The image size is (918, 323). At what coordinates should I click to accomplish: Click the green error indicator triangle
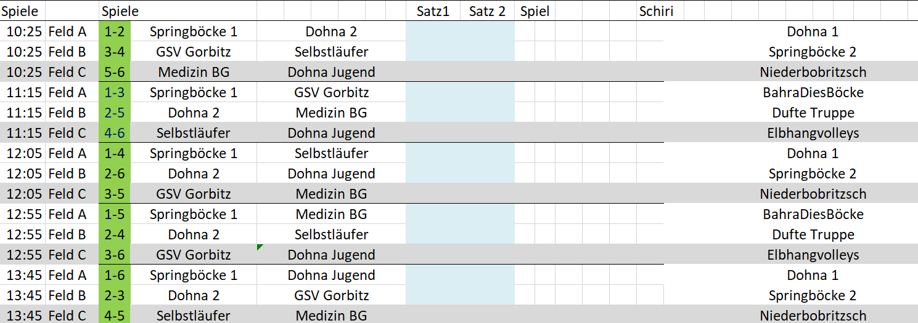pyautogui.click(x=260, y=247)
